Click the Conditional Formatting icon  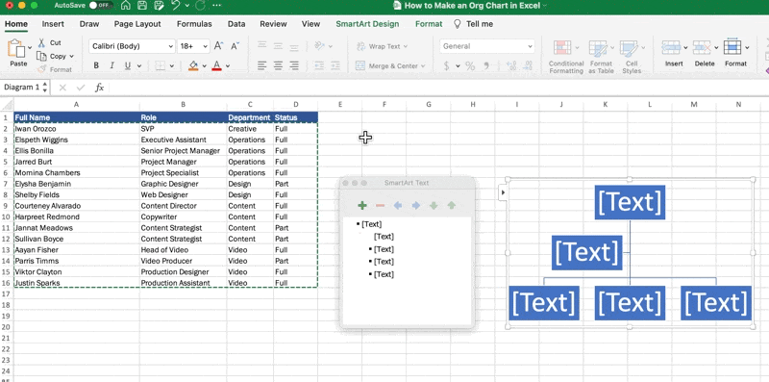(562, 48)
